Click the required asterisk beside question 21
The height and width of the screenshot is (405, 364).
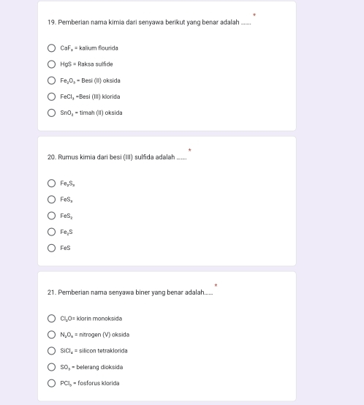[x=216, y=285]
